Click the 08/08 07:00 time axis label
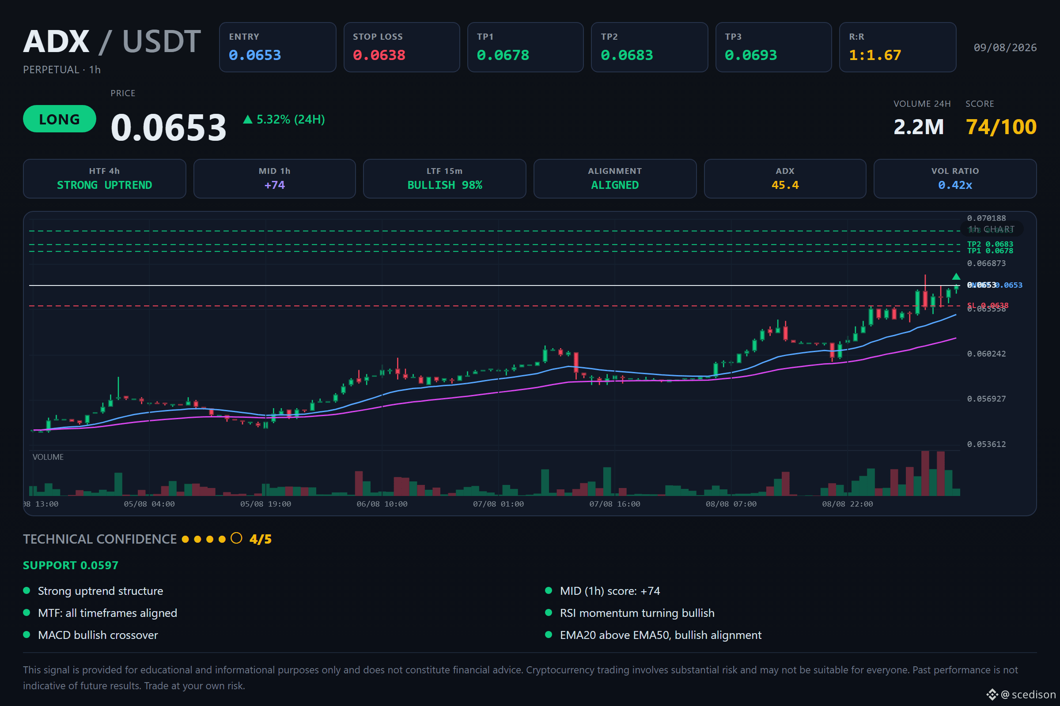The width and height of the screenshot is (1060, 706). 731,504
